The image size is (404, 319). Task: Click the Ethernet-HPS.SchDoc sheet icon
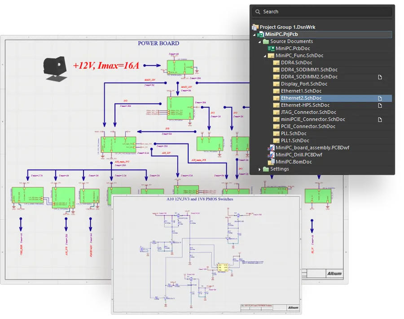[276, 105]
